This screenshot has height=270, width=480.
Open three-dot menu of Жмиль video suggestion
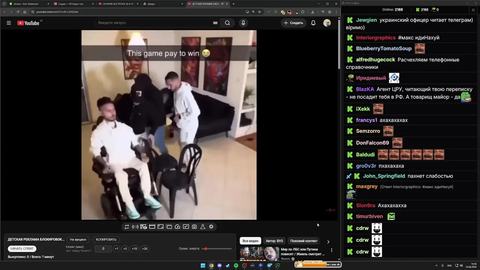[x=331, y=250]
